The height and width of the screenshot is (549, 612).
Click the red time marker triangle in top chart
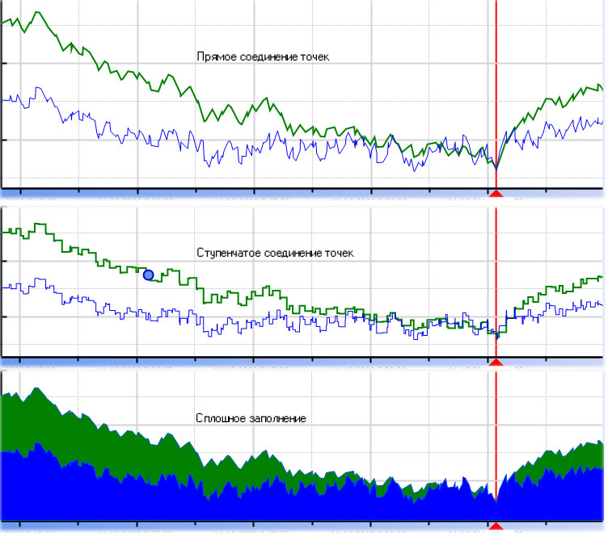[496, 194]
